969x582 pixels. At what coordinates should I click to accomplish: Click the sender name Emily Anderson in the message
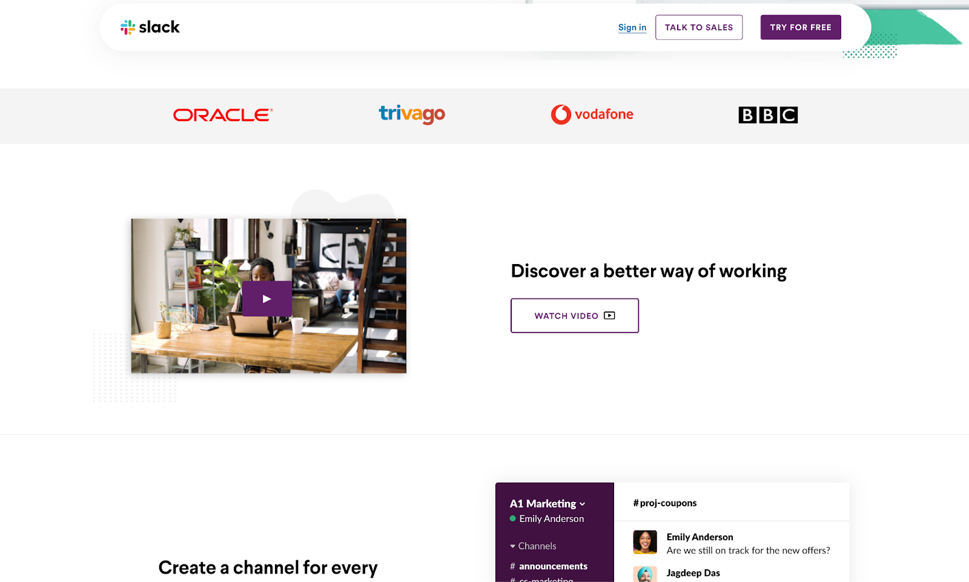click(x=699, y=537)
